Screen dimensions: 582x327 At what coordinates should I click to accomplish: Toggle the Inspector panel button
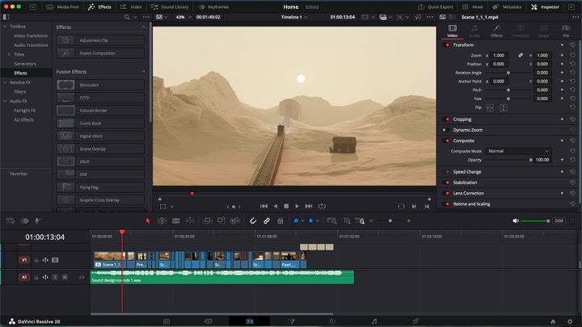pos(546,6)
